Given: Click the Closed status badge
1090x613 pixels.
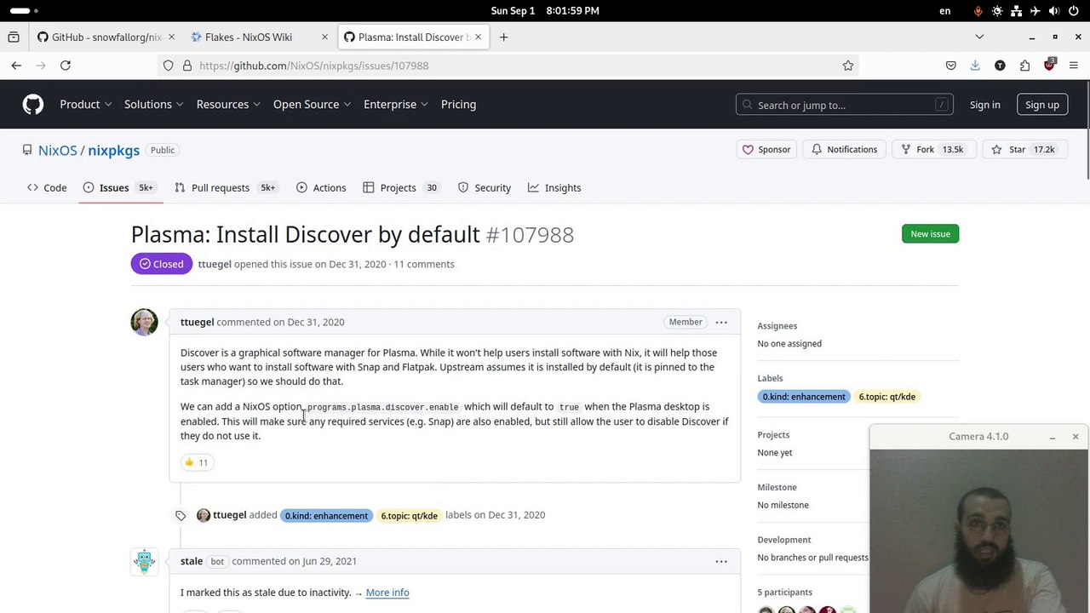Looking at the screenshot, I should [162, 264].
